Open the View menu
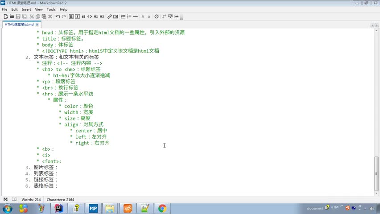This screenshot has width=380, height=214. (39, 9)
